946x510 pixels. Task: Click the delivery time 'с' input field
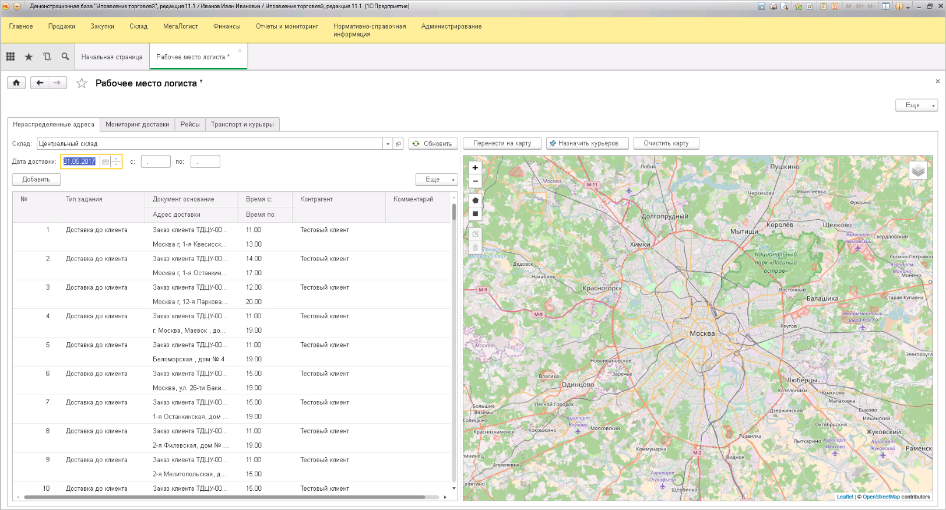156,161
